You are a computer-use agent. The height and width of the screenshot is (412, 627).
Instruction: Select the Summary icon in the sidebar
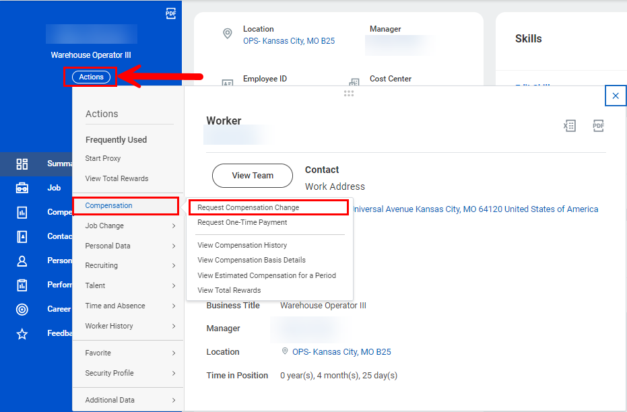(x=23, y=164)
